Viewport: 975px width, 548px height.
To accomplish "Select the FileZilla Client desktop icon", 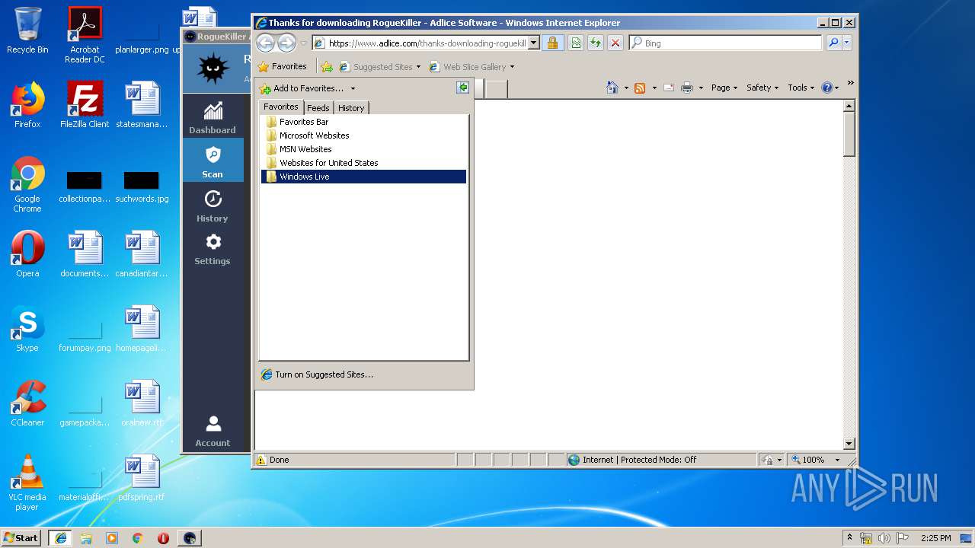I will tap(85, 104).
